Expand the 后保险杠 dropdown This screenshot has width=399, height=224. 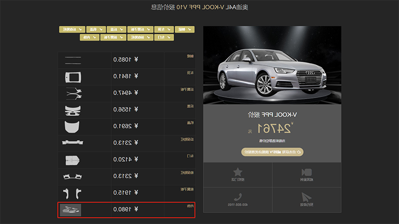[72, 29]
